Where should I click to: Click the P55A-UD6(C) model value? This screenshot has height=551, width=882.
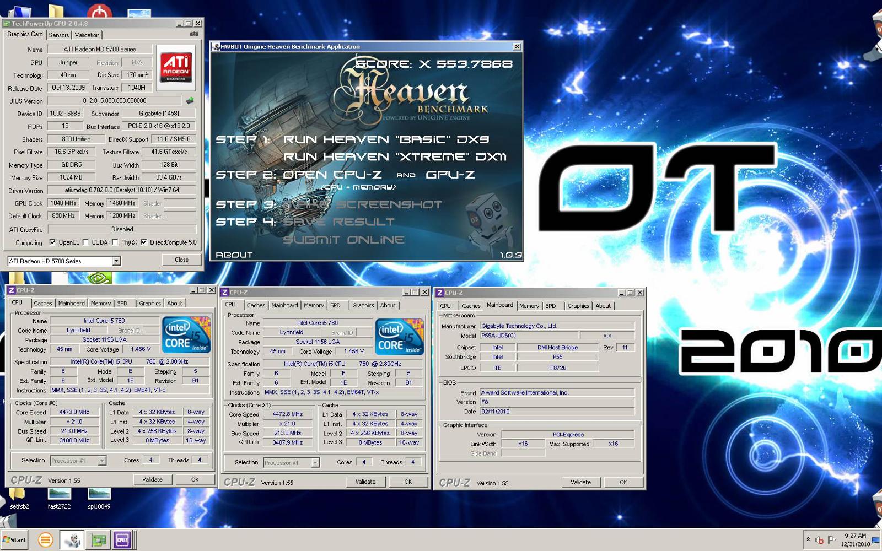tap(529, 336)
